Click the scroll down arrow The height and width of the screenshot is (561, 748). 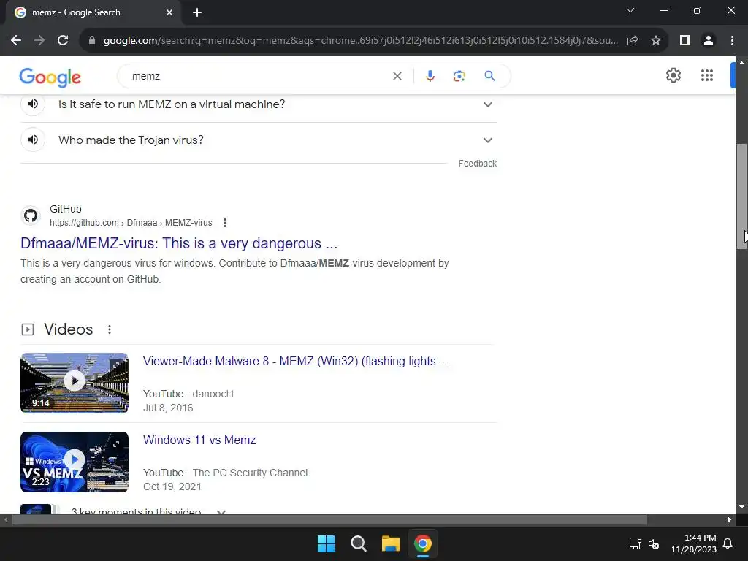pos(741,507)
